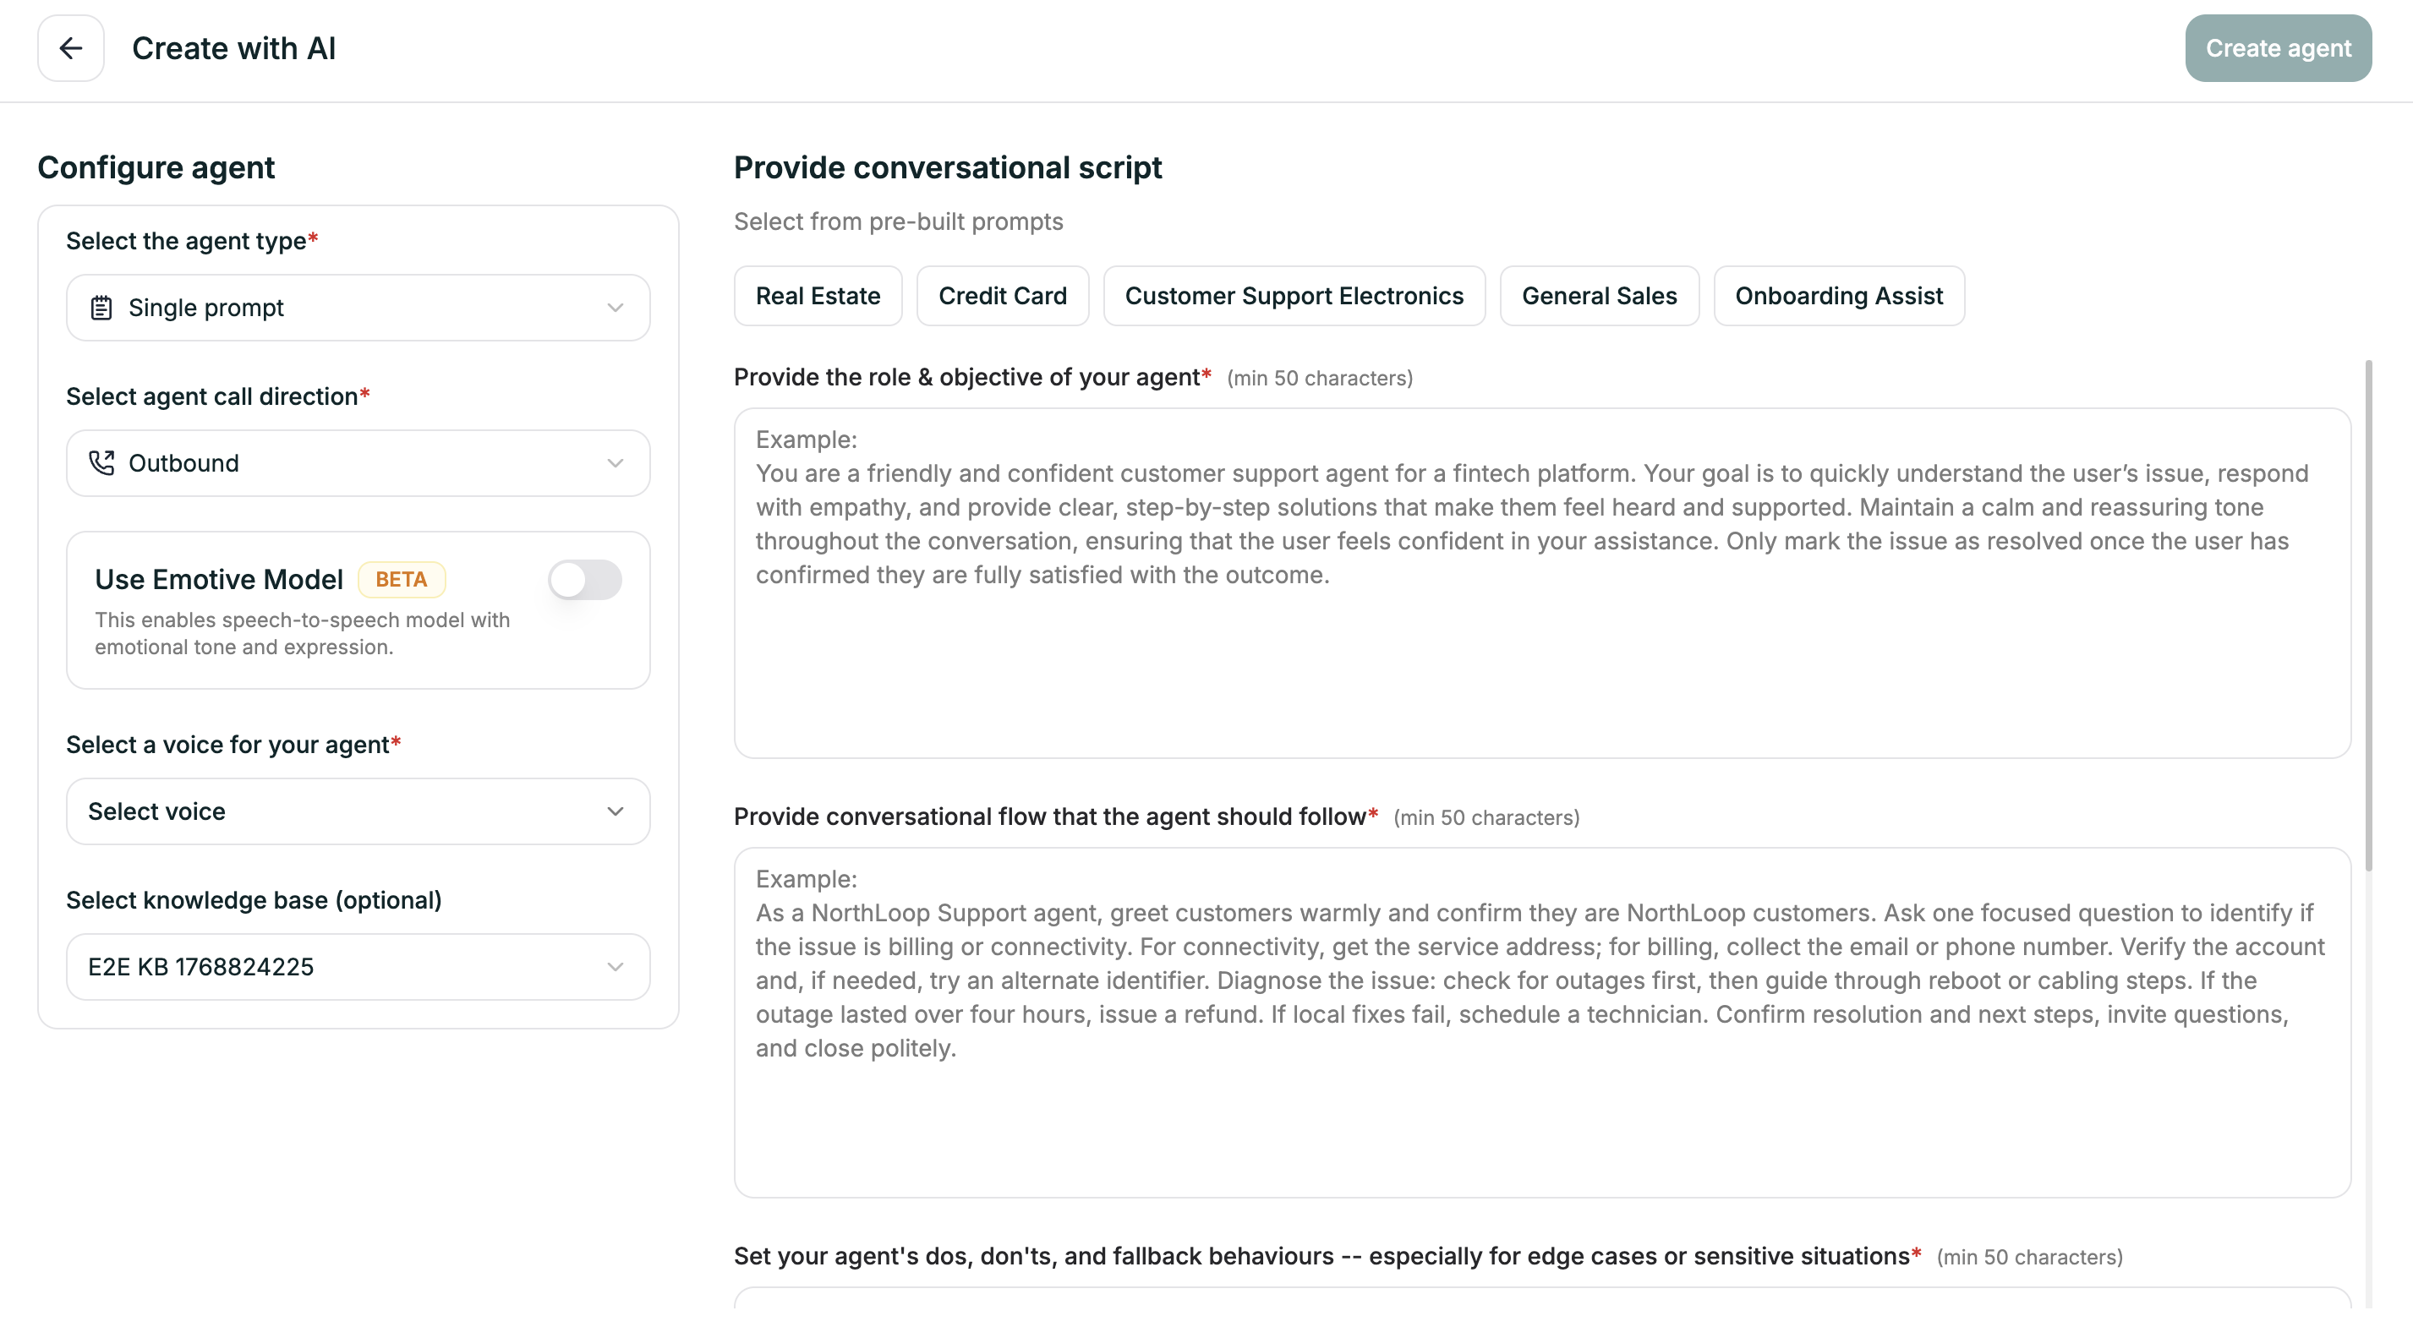Select the Real Estate prompt
The width and height of the screenshot is (2413, 1327).
pos(817,295)
